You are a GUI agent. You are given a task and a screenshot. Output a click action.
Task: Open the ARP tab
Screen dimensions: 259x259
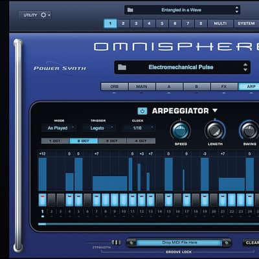[249, 87]
